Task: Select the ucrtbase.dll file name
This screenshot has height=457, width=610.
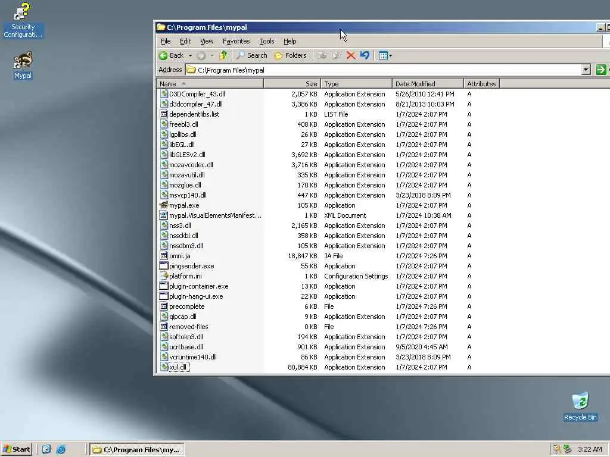Action: tap(186, 347)
